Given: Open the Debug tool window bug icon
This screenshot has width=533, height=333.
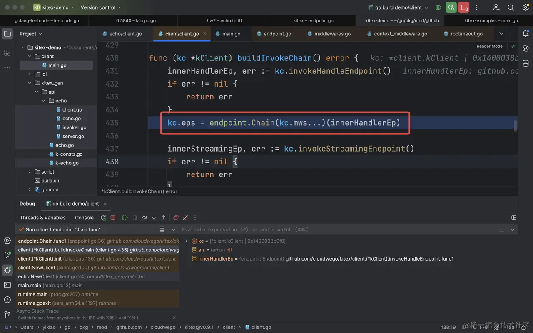Looking at the screenshot, I should 7,270.
